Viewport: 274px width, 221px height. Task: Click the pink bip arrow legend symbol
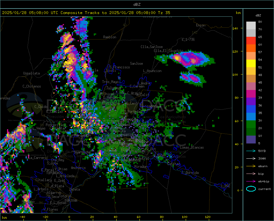coord(251,174)
